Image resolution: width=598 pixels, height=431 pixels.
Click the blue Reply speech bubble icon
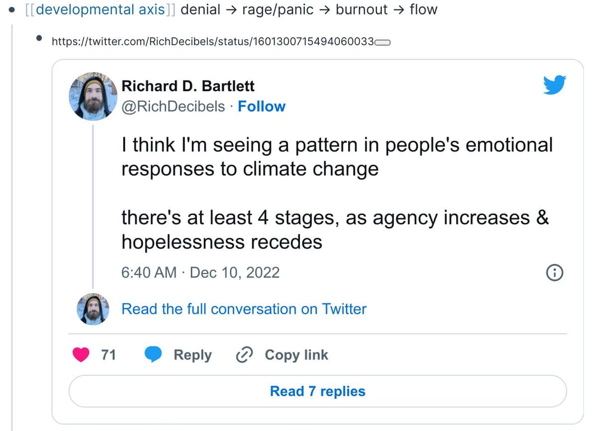pyautogui.click(x=154, y=355)
